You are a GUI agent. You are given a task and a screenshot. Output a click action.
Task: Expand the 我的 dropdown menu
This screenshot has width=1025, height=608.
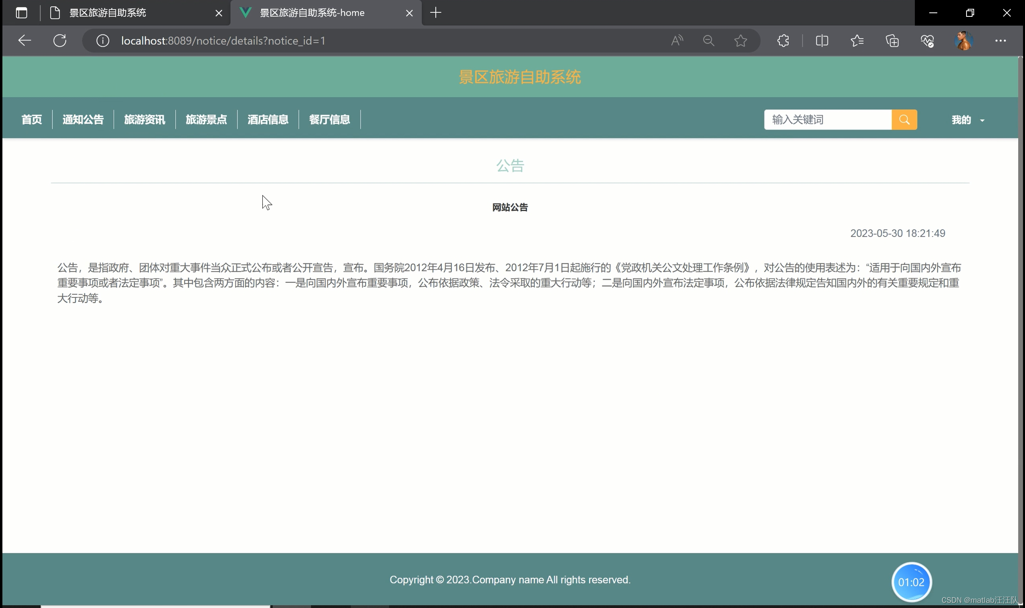(x=968, y=120)
